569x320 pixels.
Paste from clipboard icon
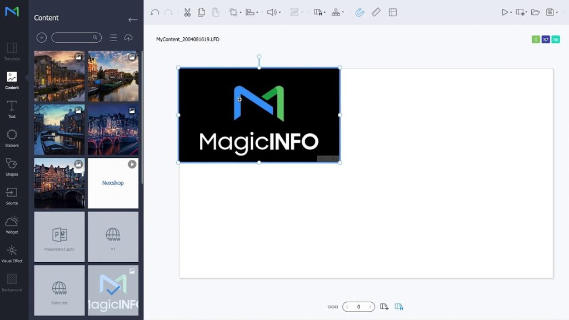[216, 12]
